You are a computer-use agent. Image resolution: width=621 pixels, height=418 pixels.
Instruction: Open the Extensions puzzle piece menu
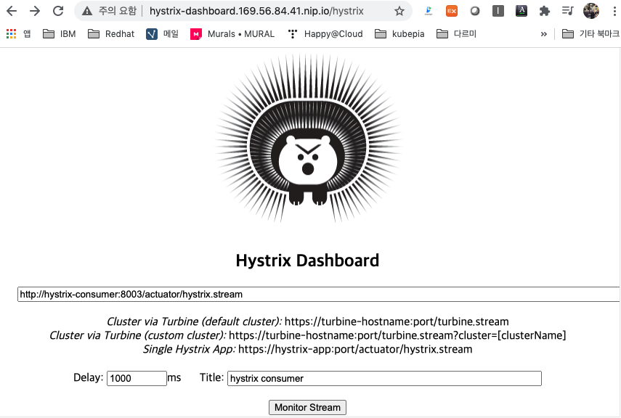pyautogui.click(x=545, y=11)
